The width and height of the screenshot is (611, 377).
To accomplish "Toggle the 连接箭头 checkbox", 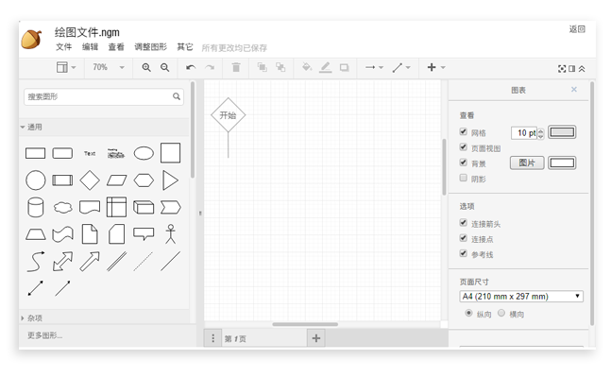I will pos(463,223).
